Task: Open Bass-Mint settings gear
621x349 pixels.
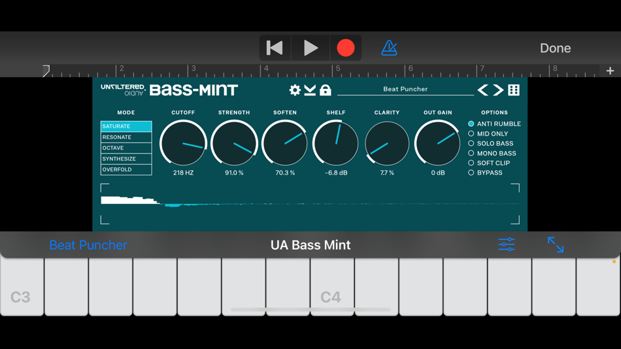Action: pos(295,90)
